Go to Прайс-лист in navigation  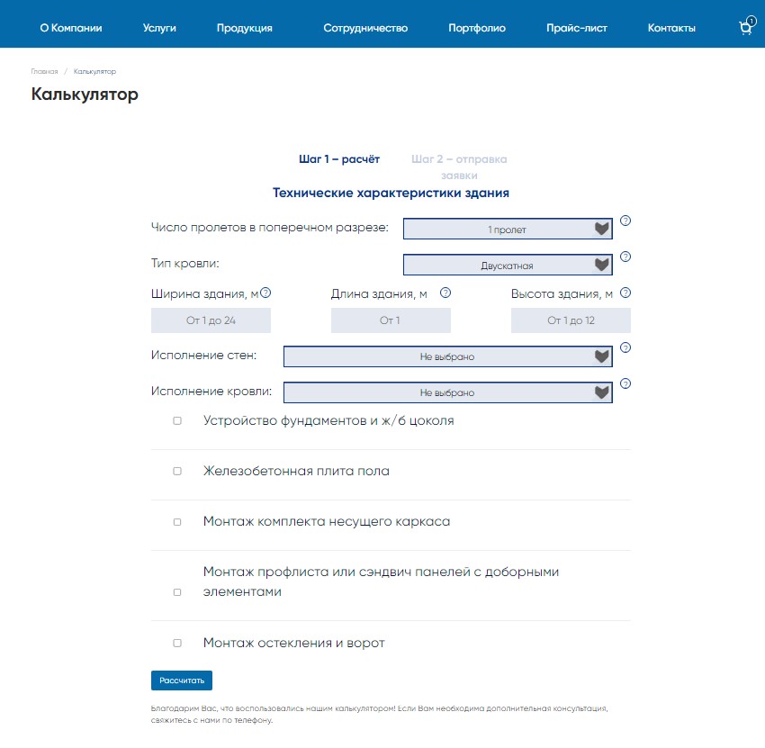tap(576, 28)
